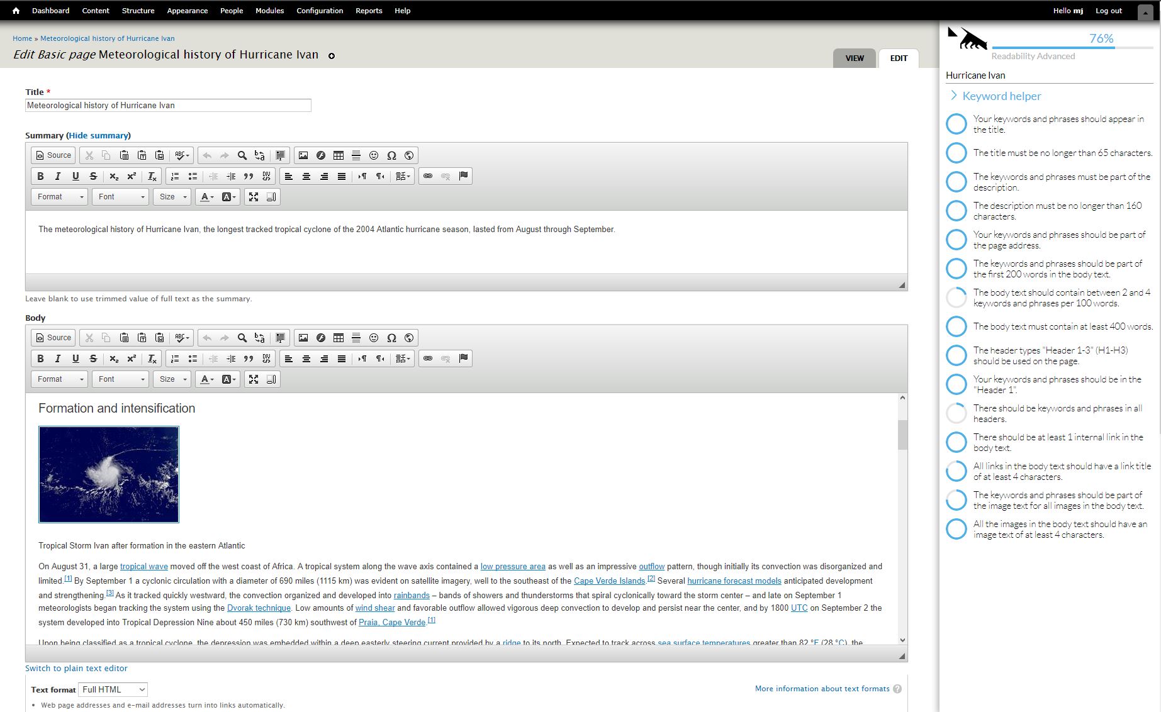The image size is (1161, 712).
Task: Click the Hide summary link
Action: [x=99, y=135]
